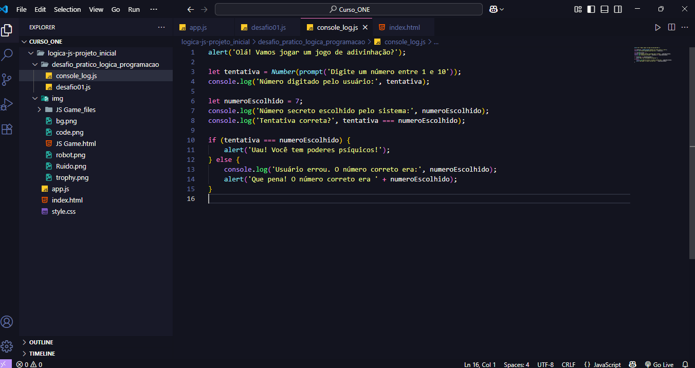Expand the OUTLINE section
This screenshot has width=695, height=368.
tap(96, 342)
